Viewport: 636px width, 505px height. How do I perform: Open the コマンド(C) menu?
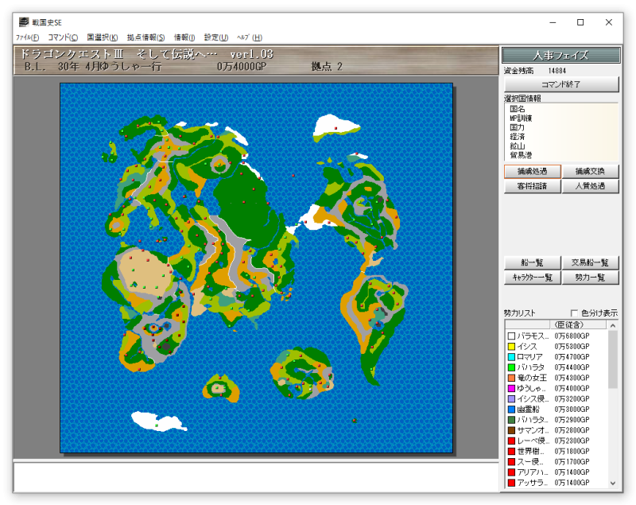tap(63, 37)
